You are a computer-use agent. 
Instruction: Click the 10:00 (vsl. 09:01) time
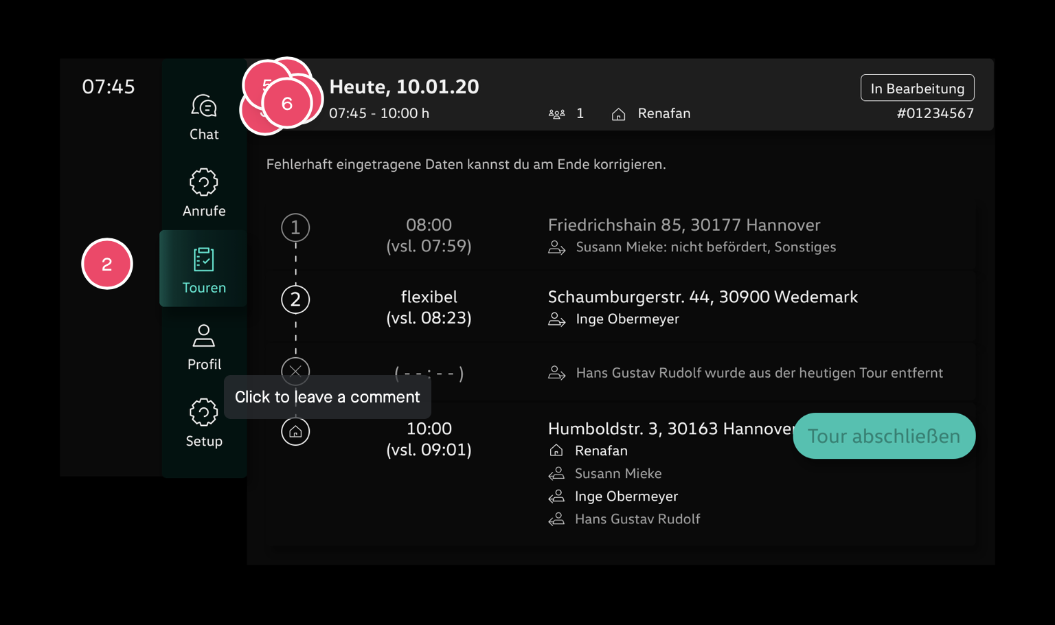pyautogui.click(x=429, y=439)
